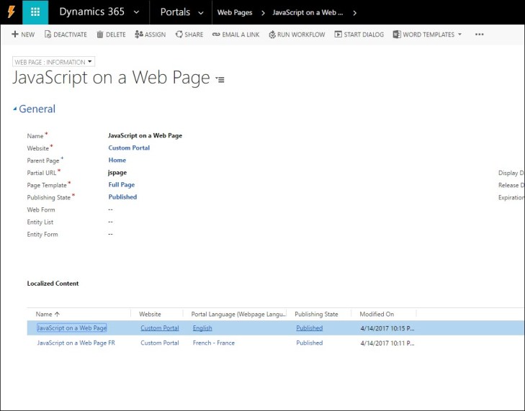
Task: Click the New record plus icon
Action: click(x=15, y=35)
